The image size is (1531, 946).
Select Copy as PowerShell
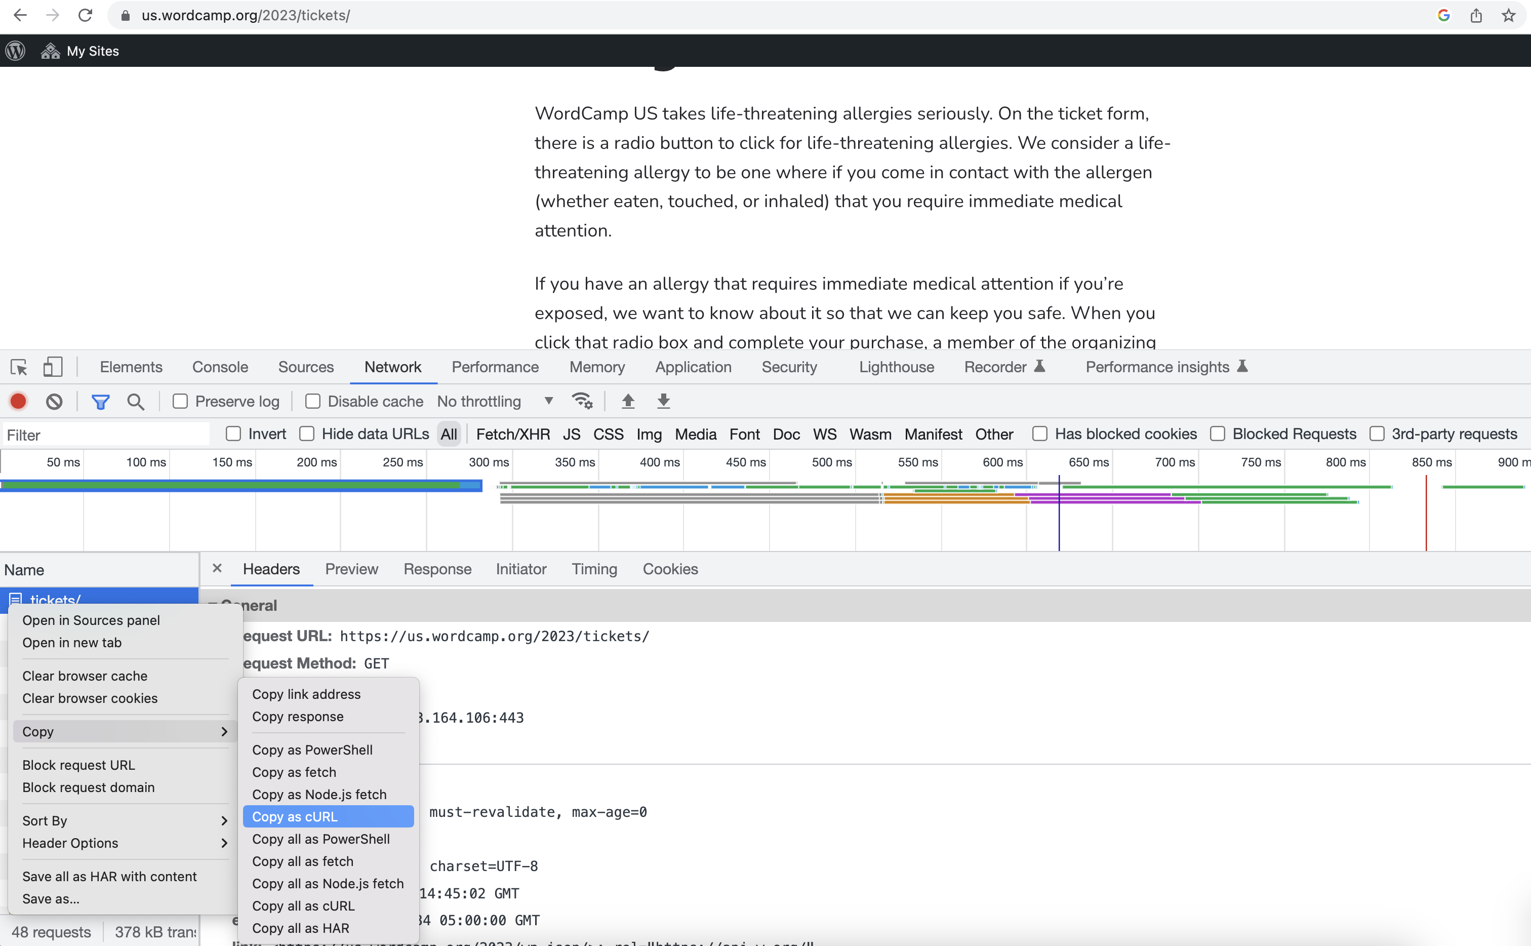(x=329, y=750)
